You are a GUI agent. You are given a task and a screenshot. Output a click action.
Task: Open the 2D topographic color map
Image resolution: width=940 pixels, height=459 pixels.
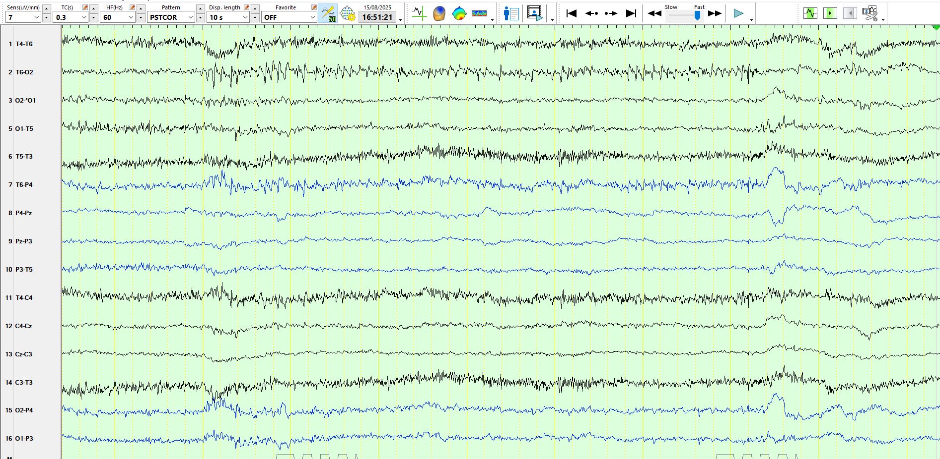click(459, 13)
